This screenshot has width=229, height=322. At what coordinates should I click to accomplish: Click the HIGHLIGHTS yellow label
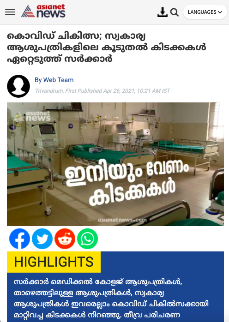[54, 262]
